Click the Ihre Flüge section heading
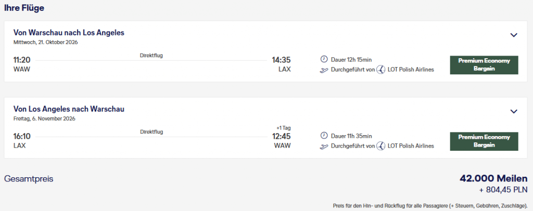Screen dimensions: 533x211 [x=24, y=8]
